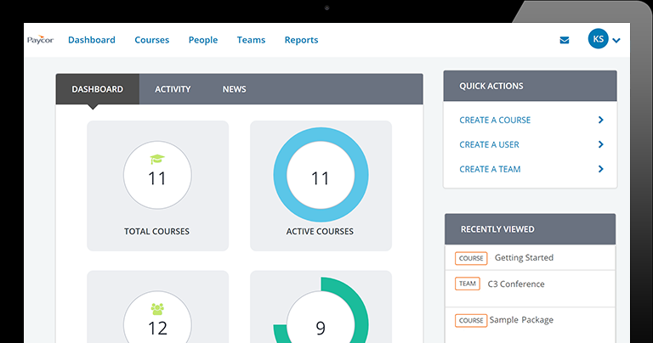Image resolution: width=653 pixels, height=343 pixels.
Task: Select the DASHBOARD tab
Action: point(98,89)
